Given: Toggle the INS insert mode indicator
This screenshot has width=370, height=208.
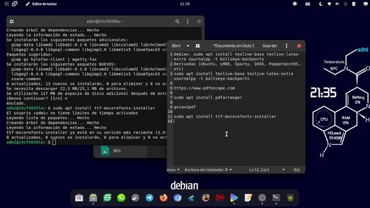Looking at the screenshot, I should (297, 170).
